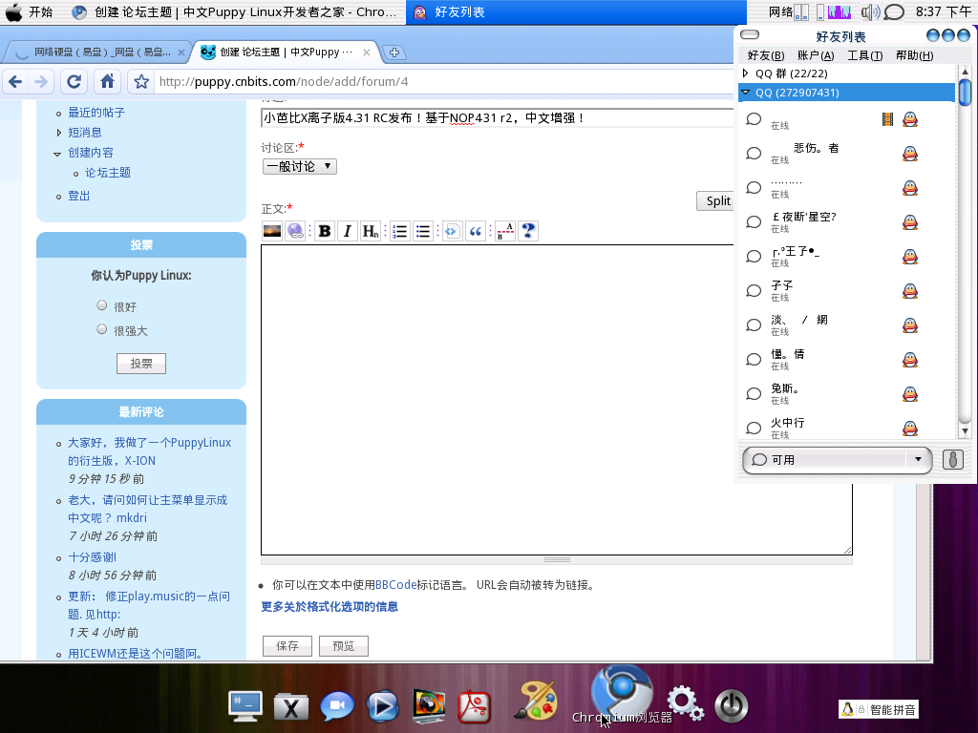The height and width of the screenshot is (733, 978).
Task: Click the Split button above the editor
Action: pyautogui.click(x=716, y=200)
